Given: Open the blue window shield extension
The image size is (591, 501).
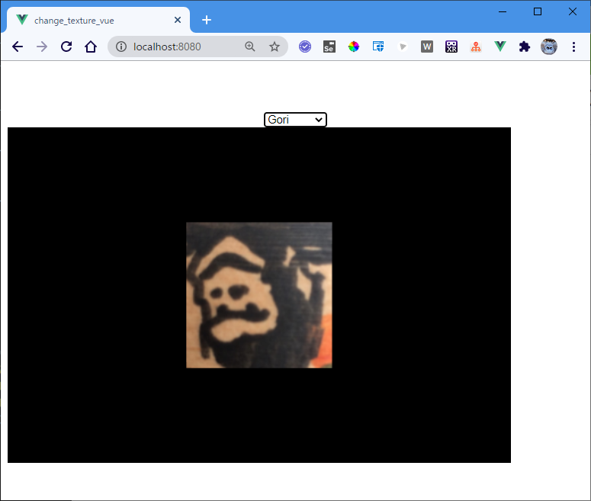Looking at the screenshot, I should [378, 47].
